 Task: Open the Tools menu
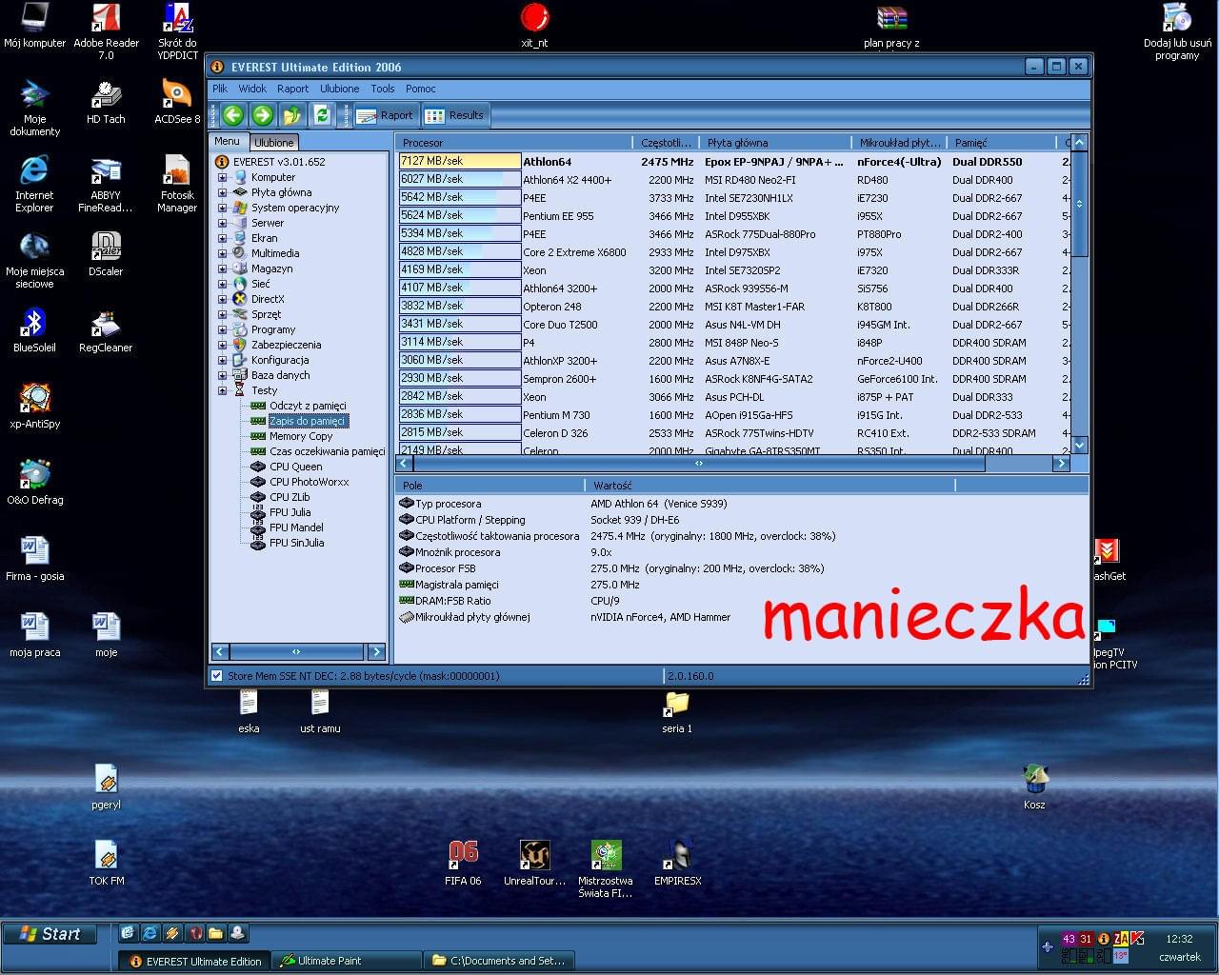click(x=383, y=89)
